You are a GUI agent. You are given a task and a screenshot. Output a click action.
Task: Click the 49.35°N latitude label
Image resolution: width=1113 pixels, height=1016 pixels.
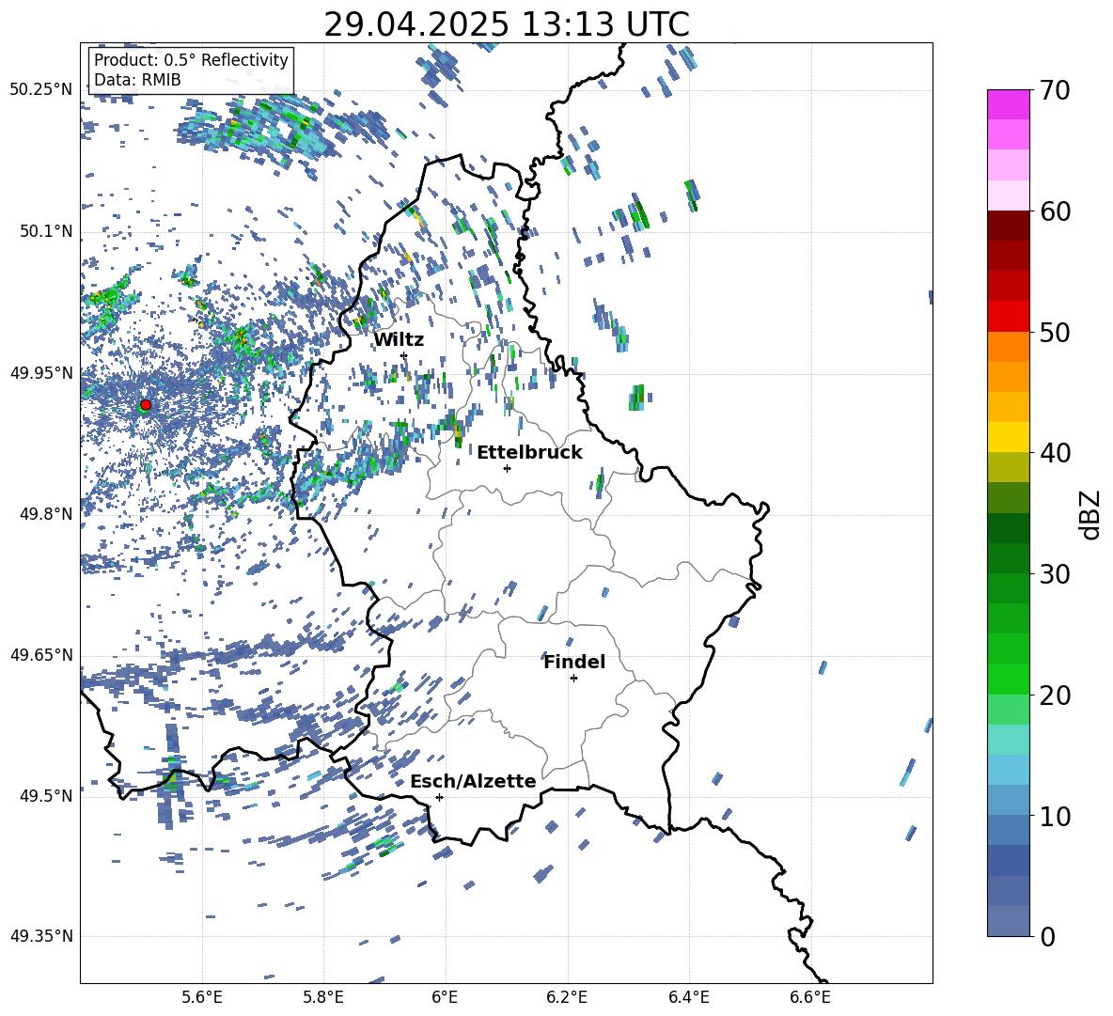pyautogui.click(x=41, y=936)
